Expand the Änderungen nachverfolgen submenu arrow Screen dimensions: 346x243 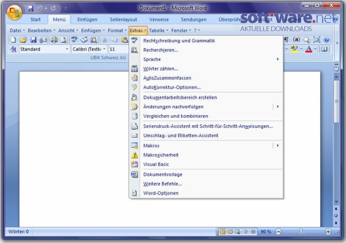[278, 106]
